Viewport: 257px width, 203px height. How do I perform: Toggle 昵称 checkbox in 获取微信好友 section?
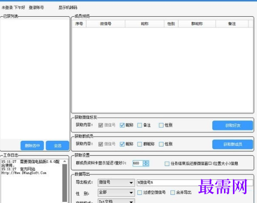tap(122, 125)
